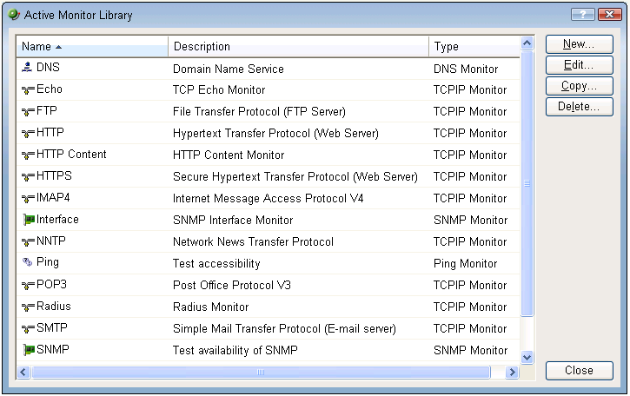Click 'Ping Monitor' type cell

[x=465, y=263]
